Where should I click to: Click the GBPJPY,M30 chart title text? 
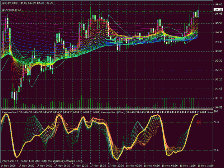tap(10, 3)
